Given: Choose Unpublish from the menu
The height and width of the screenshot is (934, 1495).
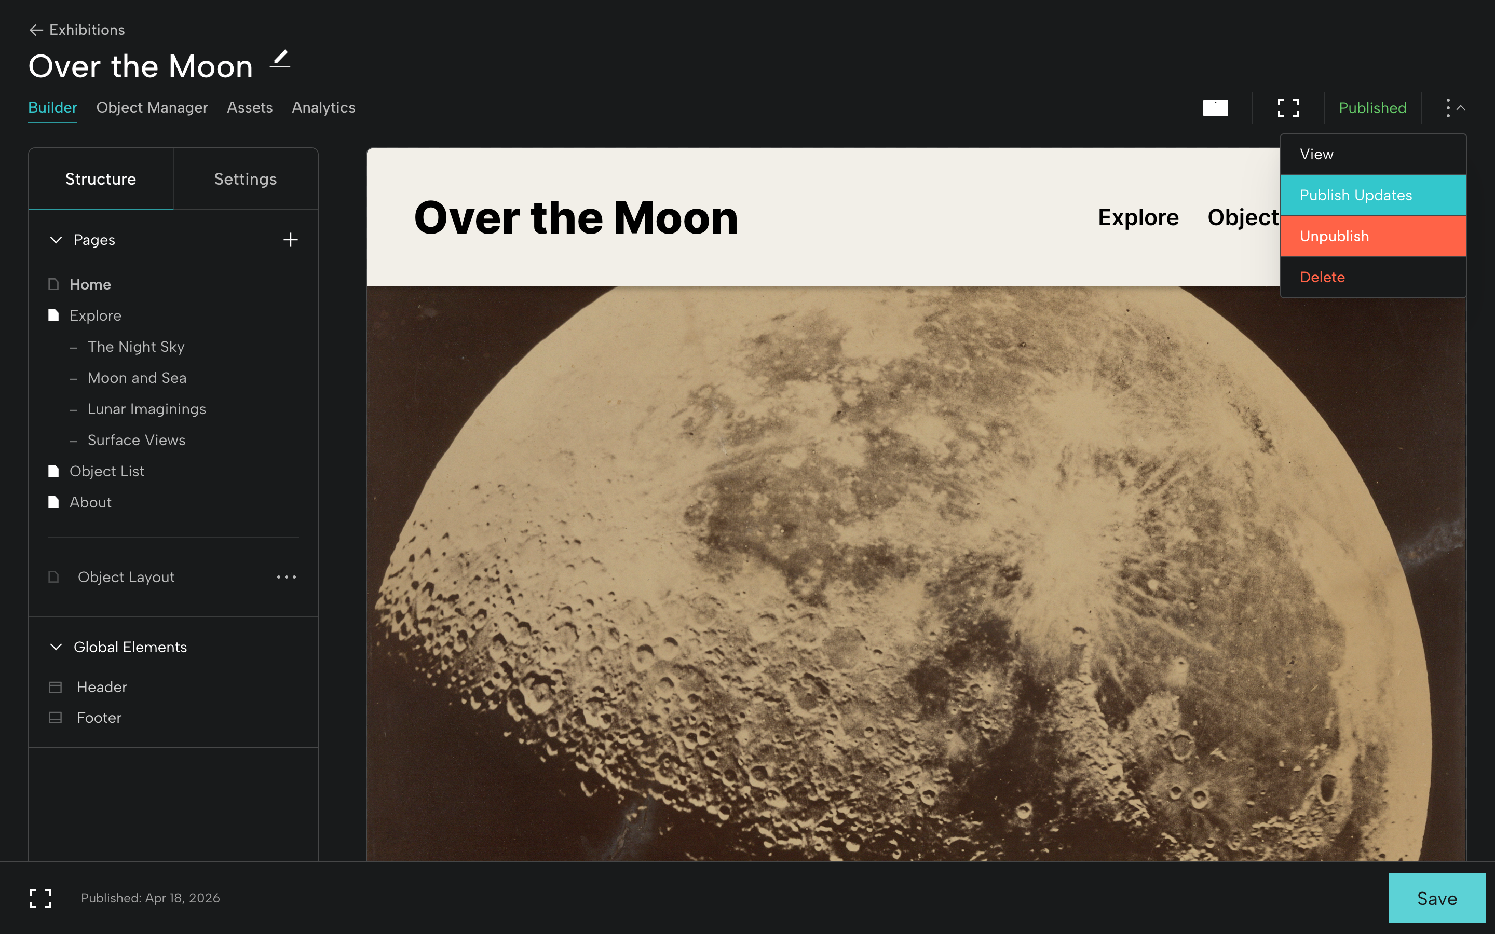Looking at the screenshot, I should (x=1372, y=236).
